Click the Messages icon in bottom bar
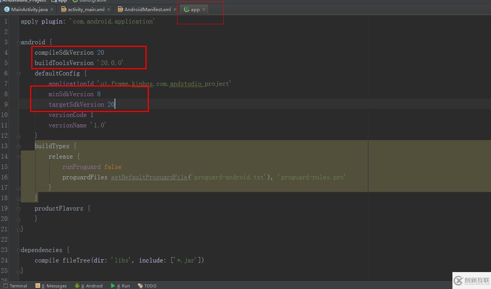 coord(38,286)
